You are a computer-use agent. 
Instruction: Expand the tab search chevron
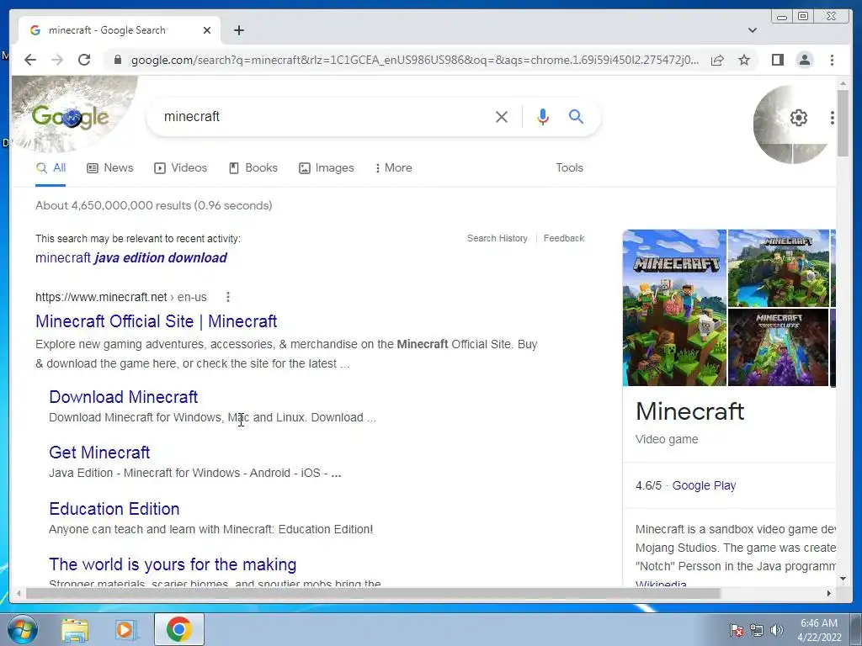753,30
